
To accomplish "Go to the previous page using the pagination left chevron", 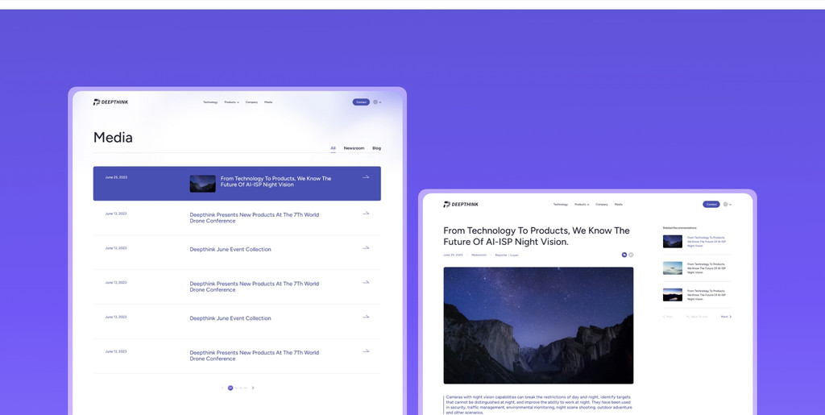I will coord(222,388).
